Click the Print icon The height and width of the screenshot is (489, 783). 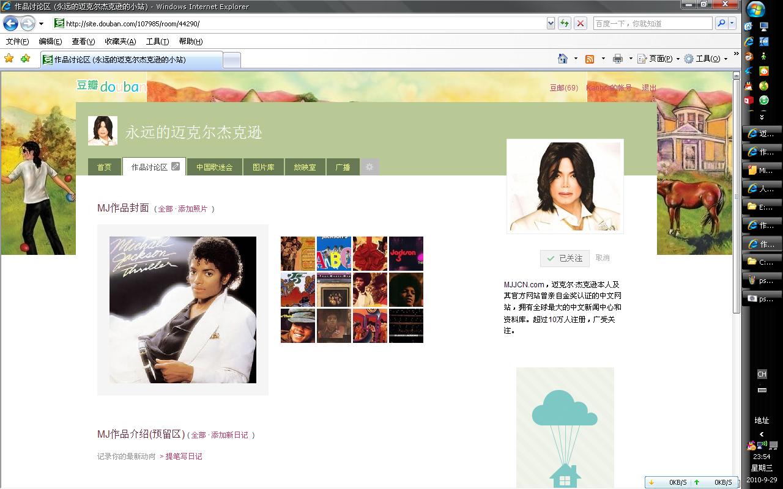[x=618, y=59]
